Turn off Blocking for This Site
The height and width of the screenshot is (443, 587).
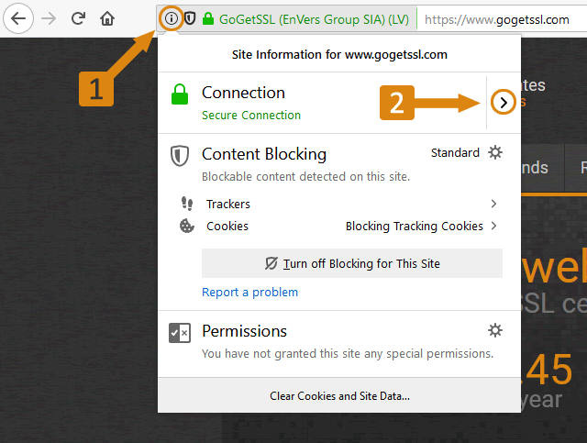click(x=352, y=263)
